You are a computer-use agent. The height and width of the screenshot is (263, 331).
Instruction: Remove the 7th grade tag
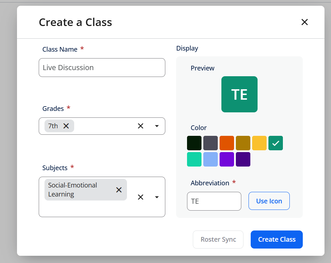66,126
